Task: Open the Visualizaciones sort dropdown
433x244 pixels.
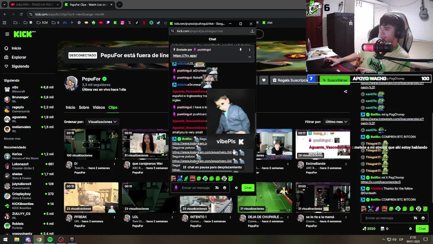Action: click(102, 122)
